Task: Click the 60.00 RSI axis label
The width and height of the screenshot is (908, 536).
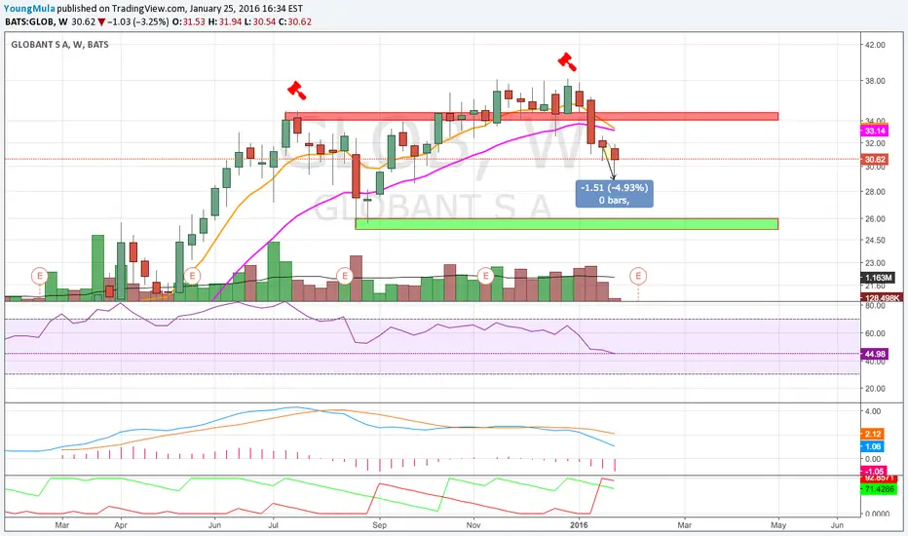Action: coord(875,333)
